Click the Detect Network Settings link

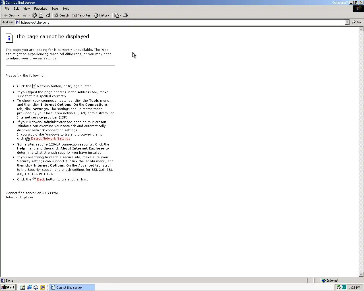(50, 139)
